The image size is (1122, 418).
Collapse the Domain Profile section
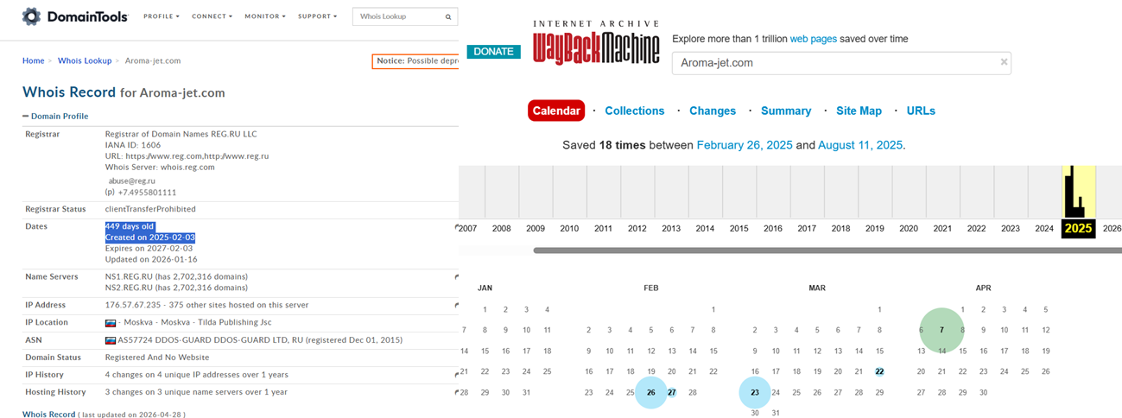pyautogui.click(x=55, y=116)
